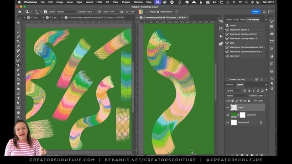The width and height of the screenshot is (292, 164).
Task: Open the layer blend mode Normal dropdown
Action: pyautogui.click(x=237, y=96)
